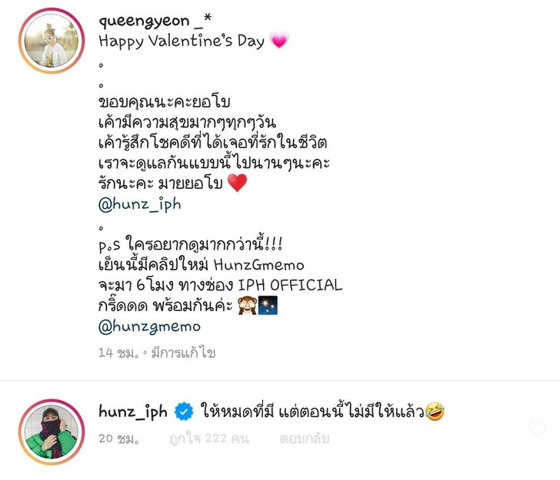Click the rolling laughing emoji in comment

435,411
